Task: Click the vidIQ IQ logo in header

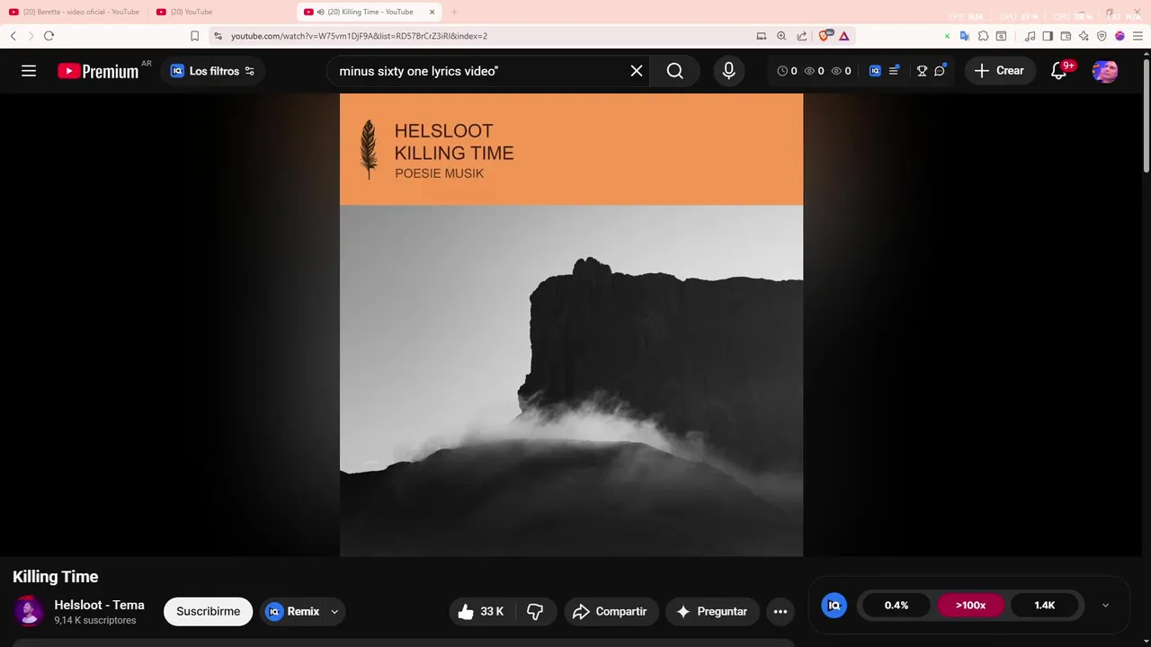Action: (875, 71)
